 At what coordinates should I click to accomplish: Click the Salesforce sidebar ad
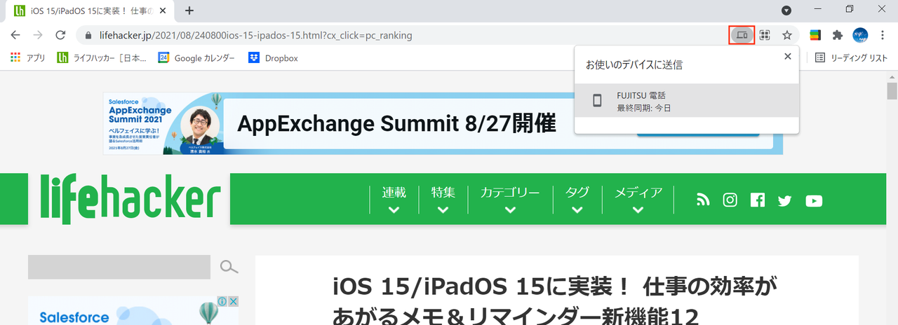click(133, 310)
